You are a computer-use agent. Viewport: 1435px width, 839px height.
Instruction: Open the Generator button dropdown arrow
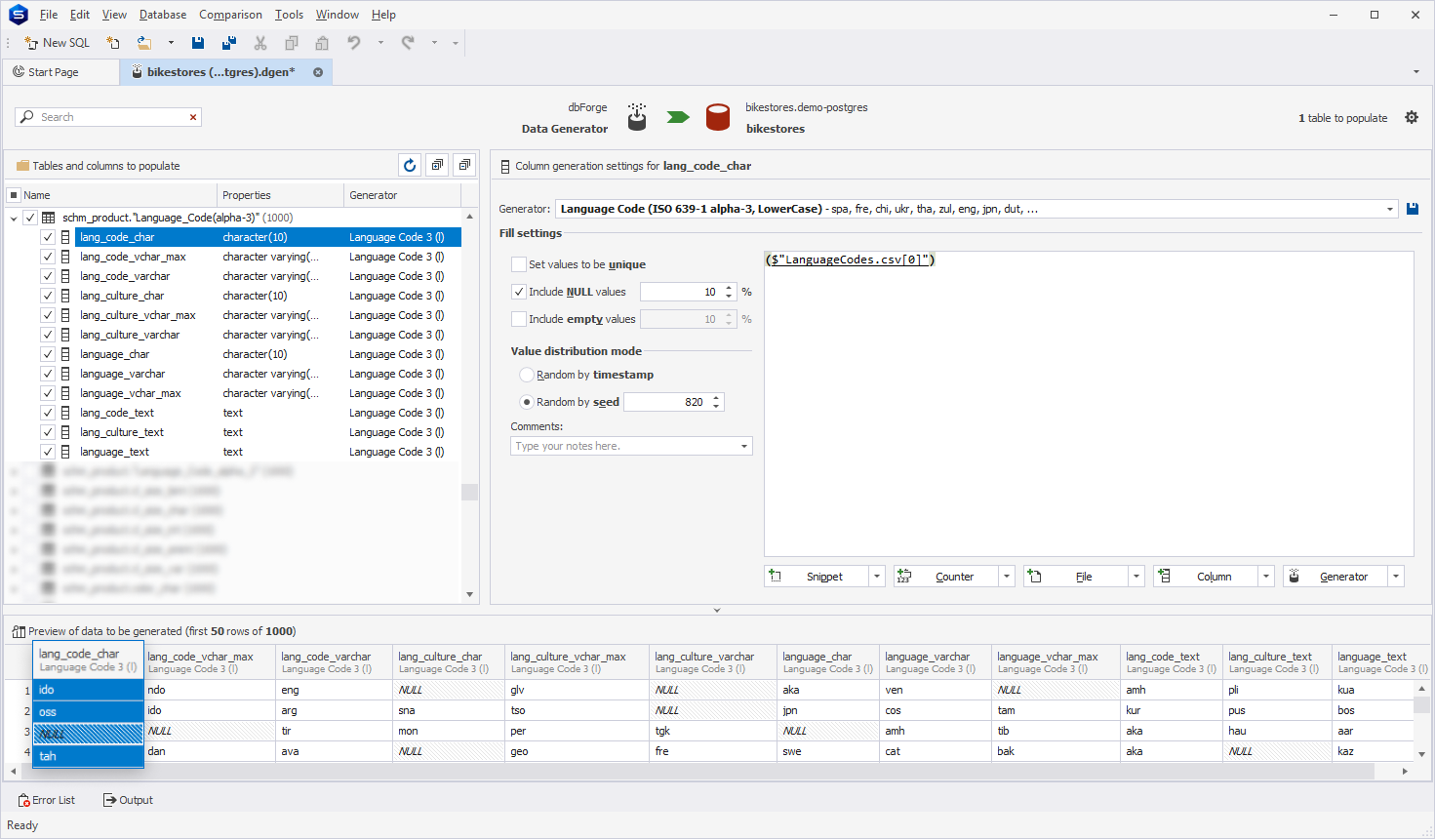coord(1396,577)
